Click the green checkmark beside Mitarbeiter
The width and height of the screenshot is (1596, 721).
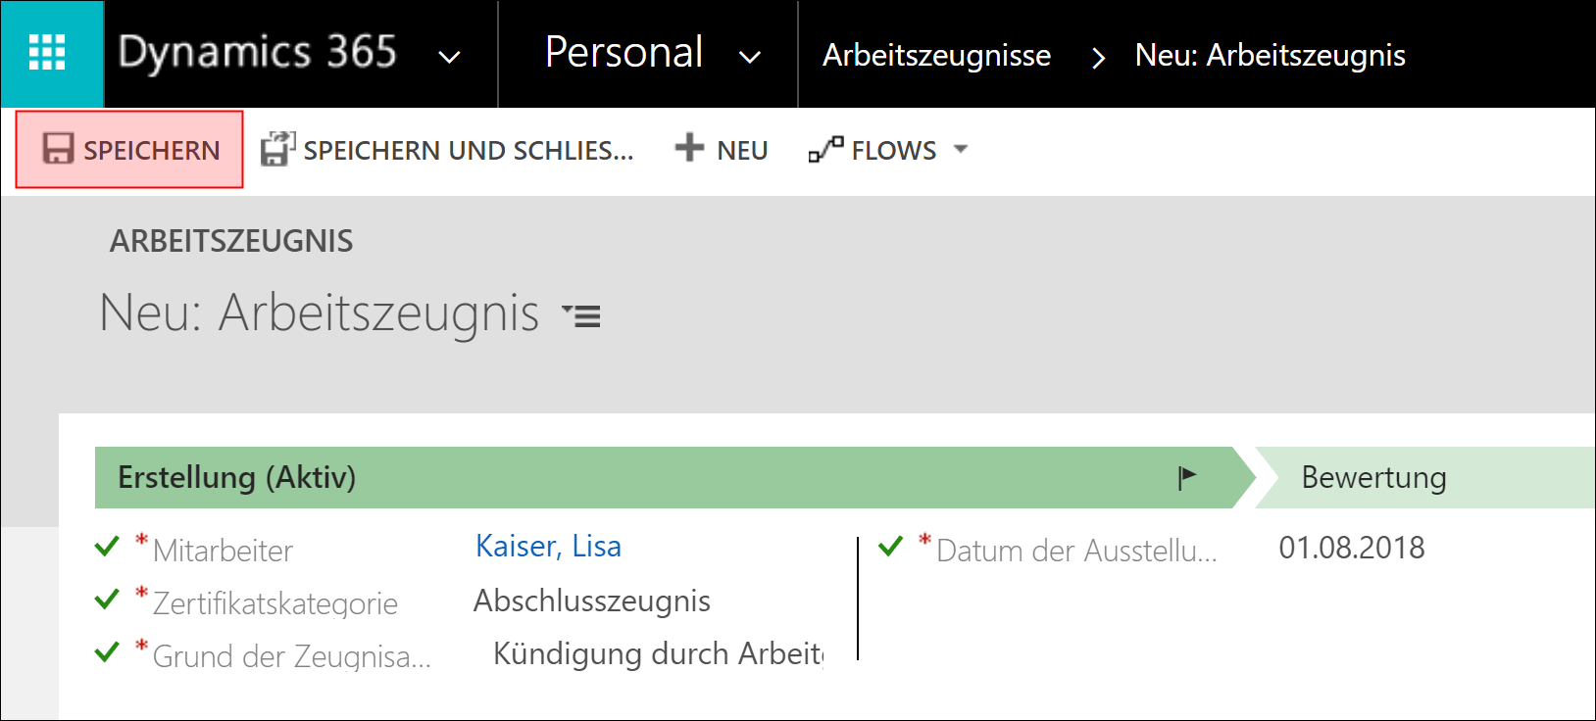point(107,547)
